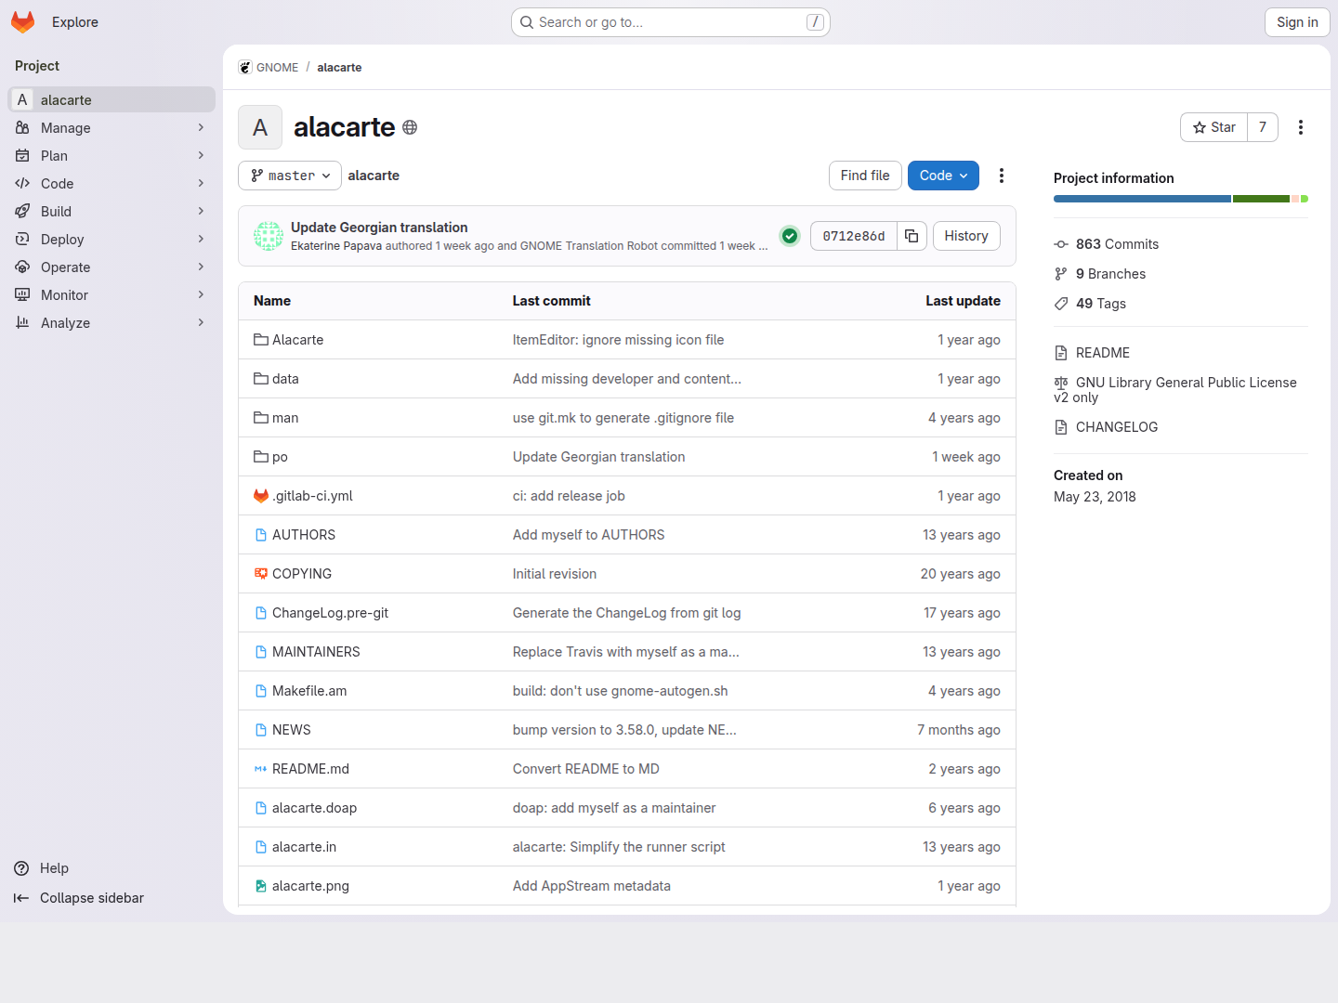The height and width of the screenshot is (1003, 1338).
Task: Expand the Build sidebar section
Action: click(111, 212)
